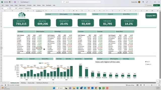The height and width of the screenshot is (90, 161).
Task: Open the Formulas ribbon tab
Action: (29, 5)
